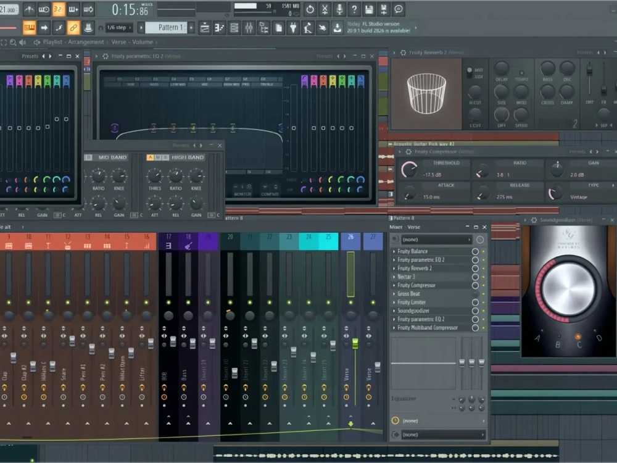This screenshot has height=463, width=617.
Task: Open project picker pages icon
Action: tap(279, 28)
